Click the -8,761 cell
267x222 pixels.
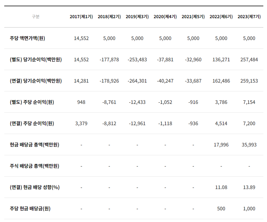click(x=109, y=102)
